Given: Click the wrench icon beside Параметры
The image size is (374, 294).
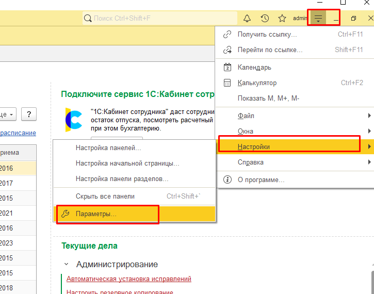Looking at the screenshot, I should coord(65,214).
